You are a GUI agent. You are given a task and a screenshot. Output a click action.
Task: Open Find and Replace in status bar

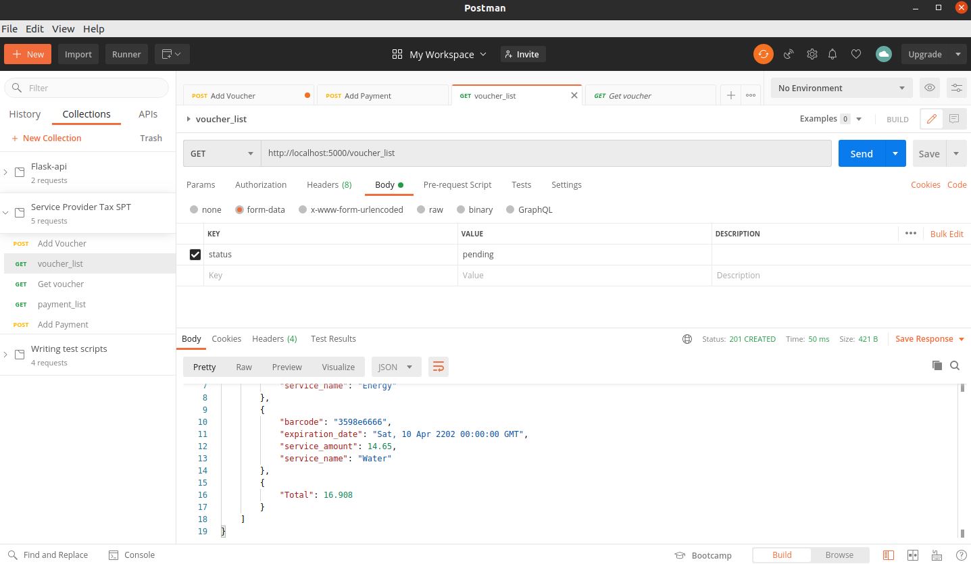click(x=47, y=555)
